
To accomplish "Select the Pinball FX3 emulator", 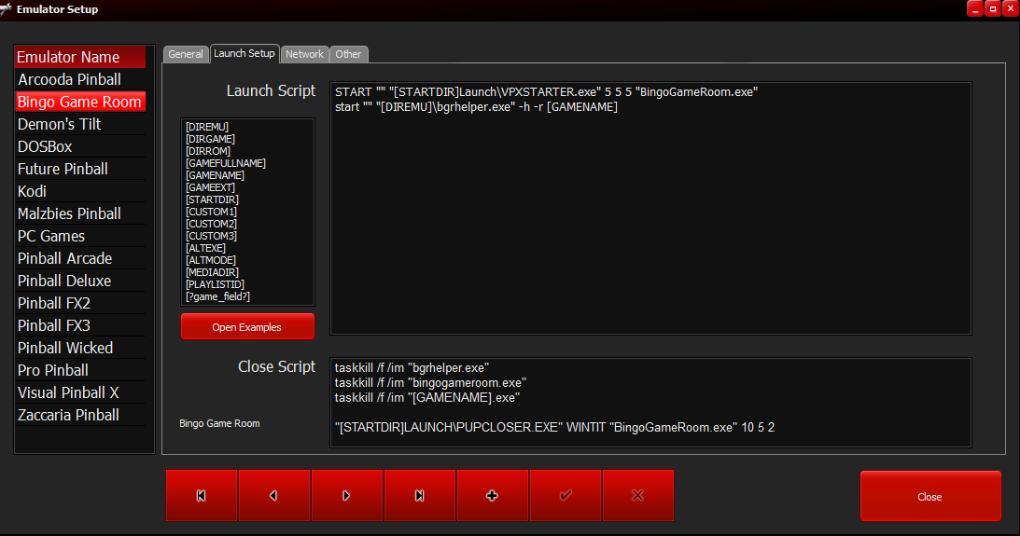I will coord(54,325).
